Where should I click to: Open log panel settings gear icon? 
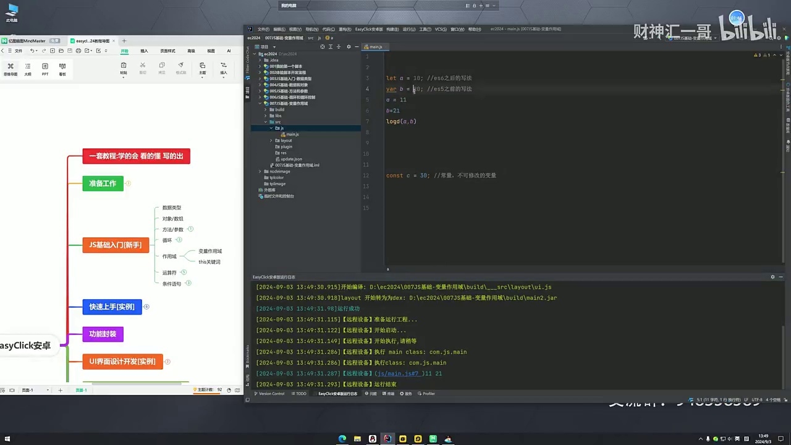[772, 277]
